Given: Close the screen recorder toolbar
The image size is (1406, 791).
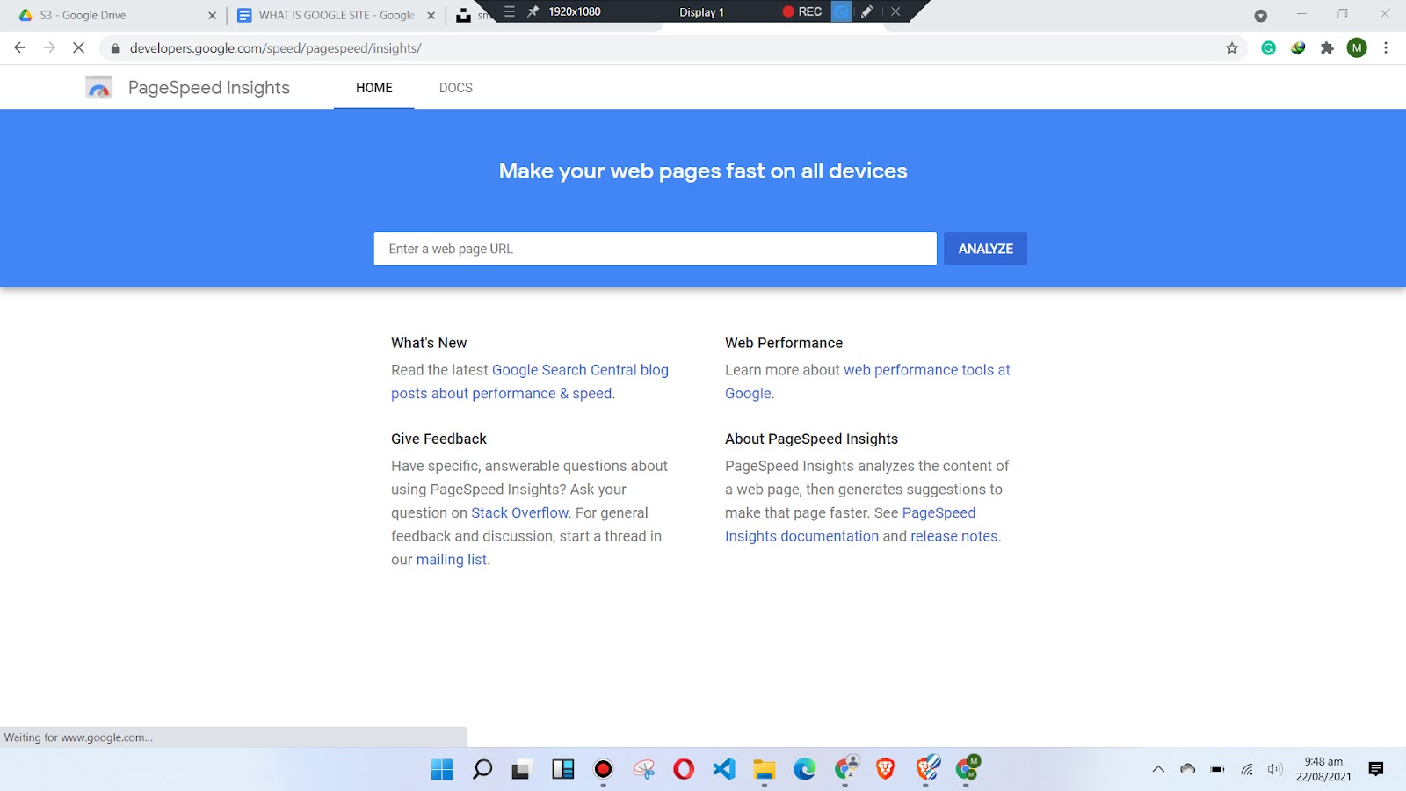Looking at the screenshot, I should tap(895, 11).
